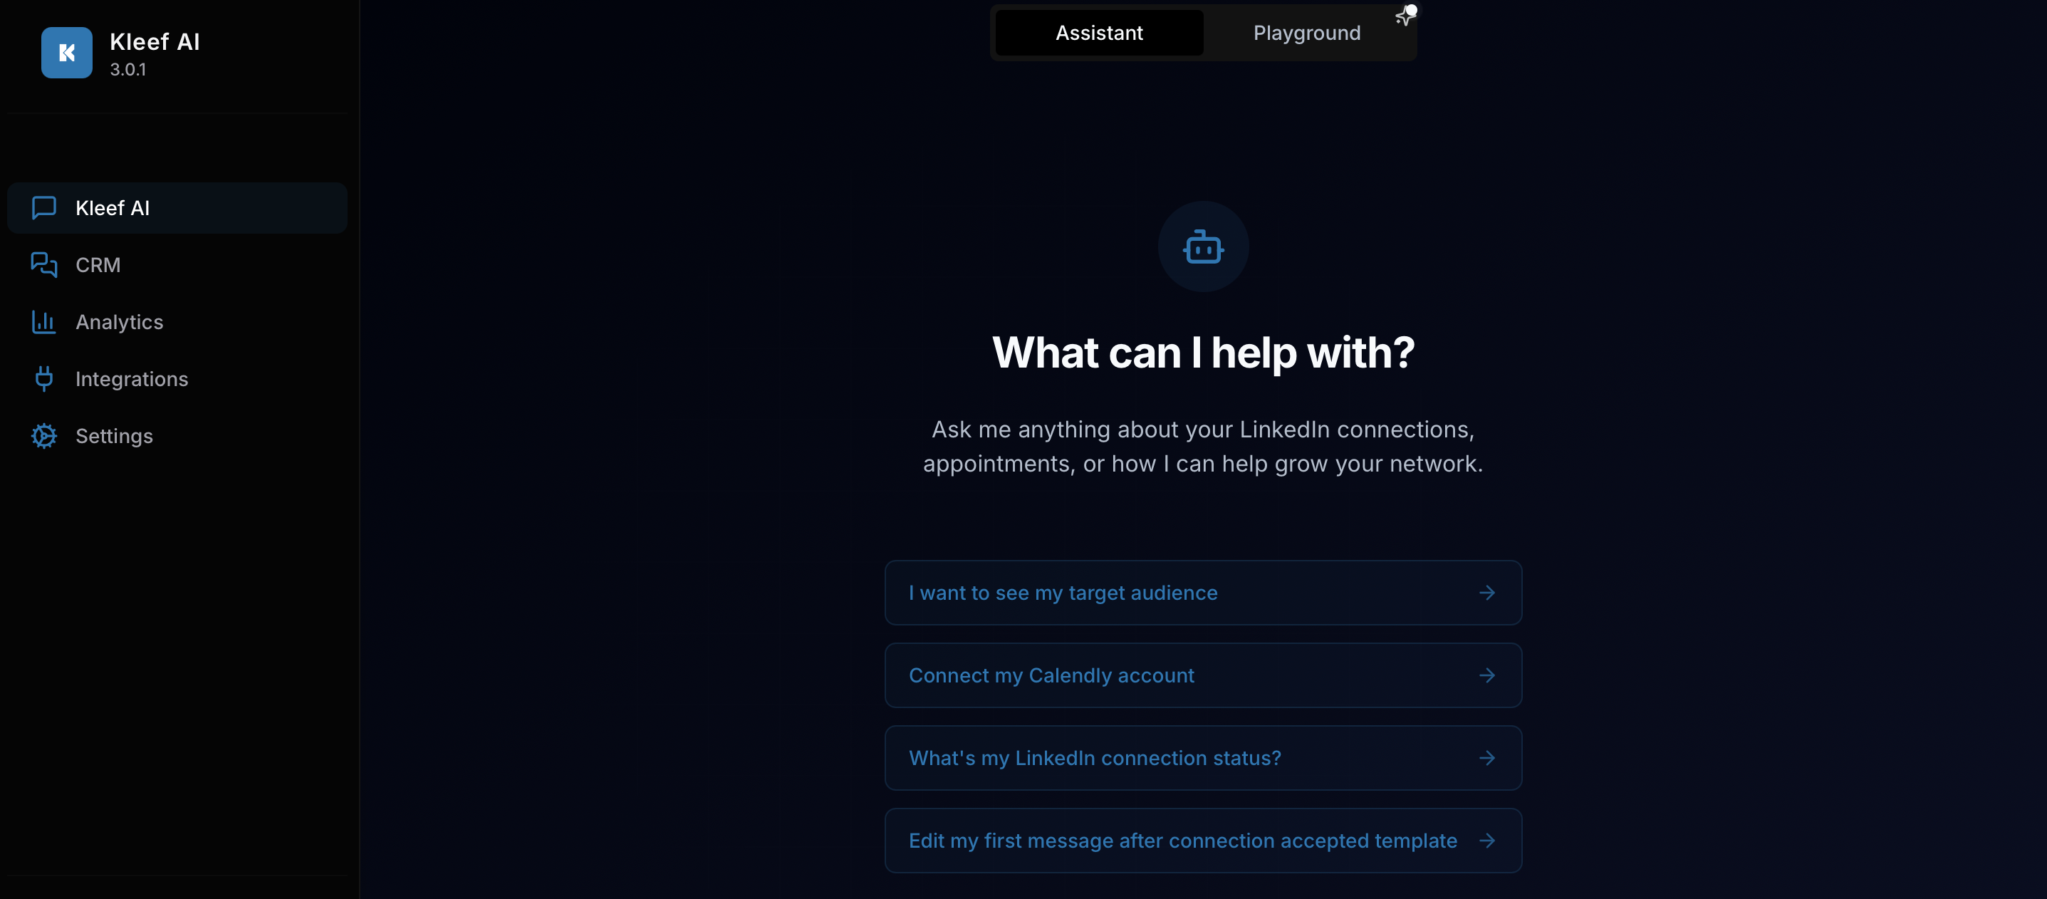Viewport: 2047px width, 899px height.
Task: Select the Kleef AI sidebar item
Action: (112, 207)
